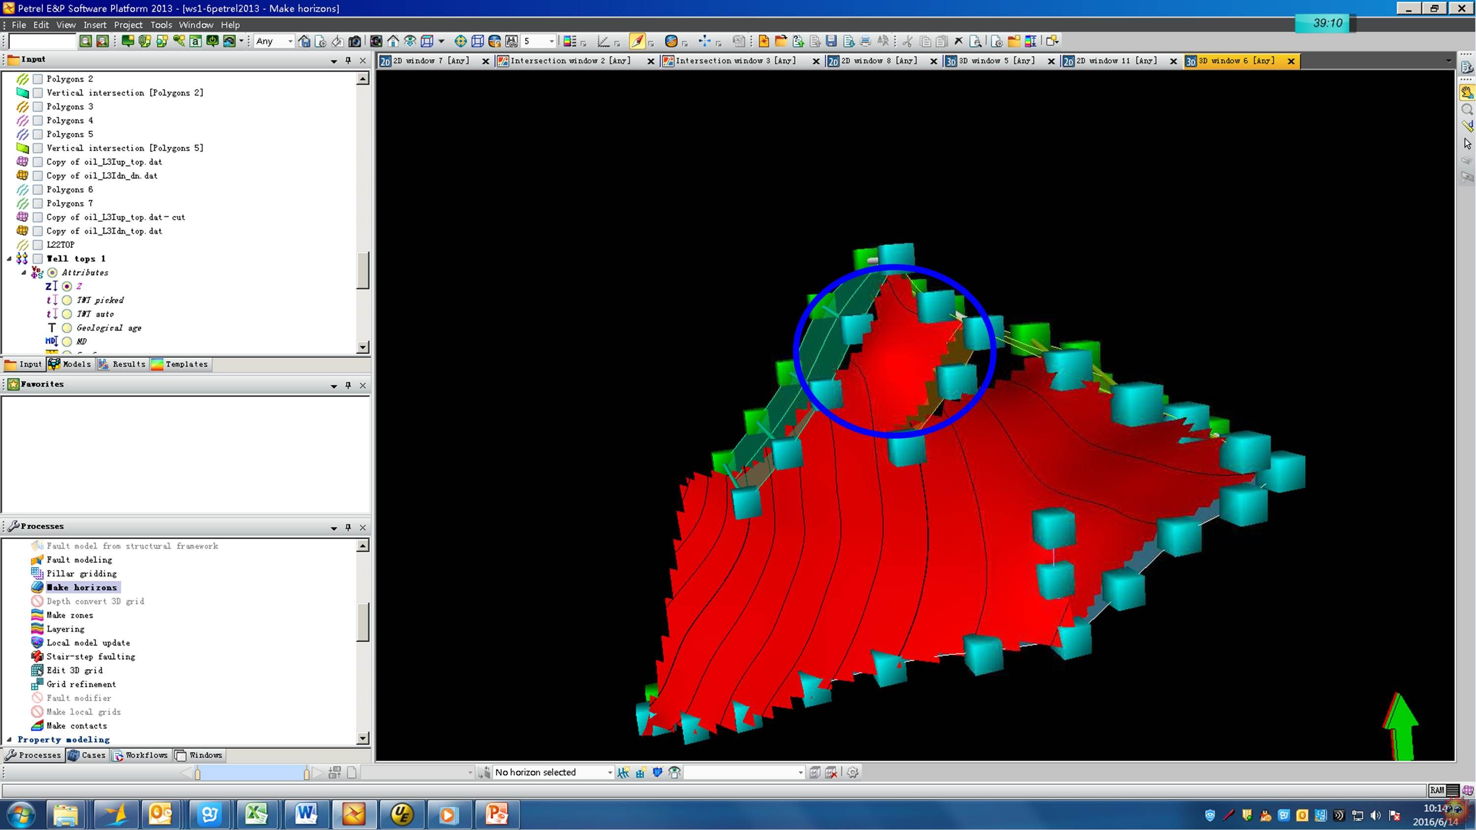The height and width of the screenshot is (830, 1476).
Task: Toggle checkbox for Well tops 1
Action: click(x=38, y=258)
